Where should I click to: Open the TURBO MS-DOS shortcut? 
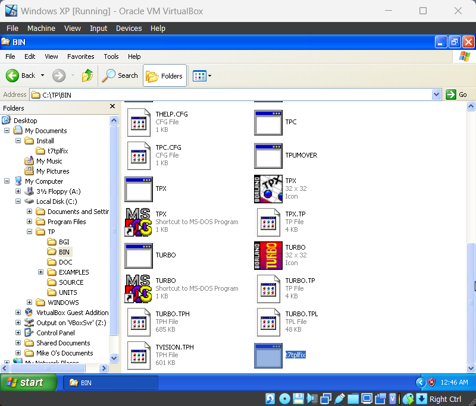pyautogui.click(x=138, y=288)
